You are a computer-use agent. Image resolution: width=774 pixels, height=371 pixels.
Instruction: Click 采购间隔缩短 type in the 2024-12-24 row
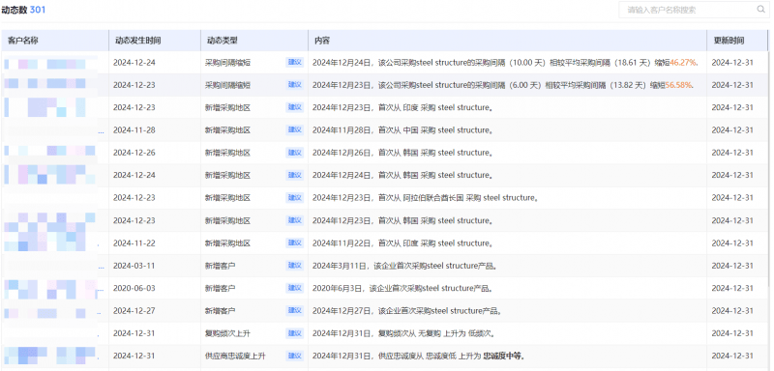pos(227,63)
